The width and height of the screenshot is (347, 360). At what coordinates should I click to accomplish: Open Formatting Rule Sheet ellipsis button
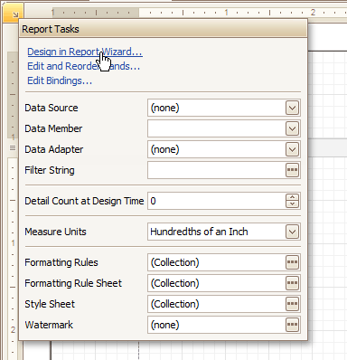tap(292, 283)
